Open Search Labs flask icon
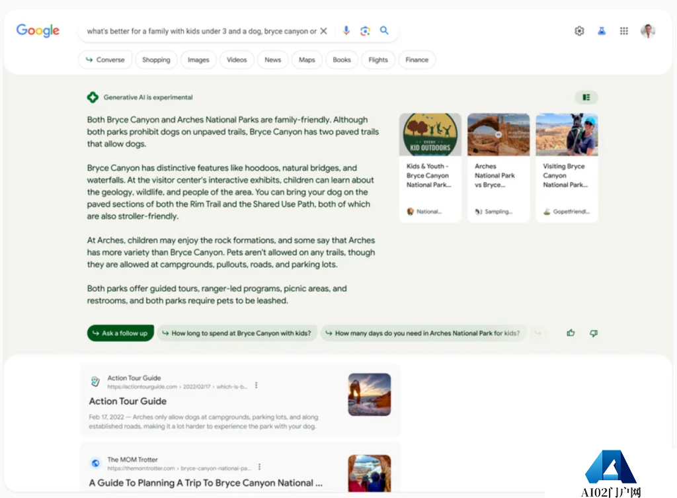This screenshot has width=677, height=498. (x=602, y=31)
